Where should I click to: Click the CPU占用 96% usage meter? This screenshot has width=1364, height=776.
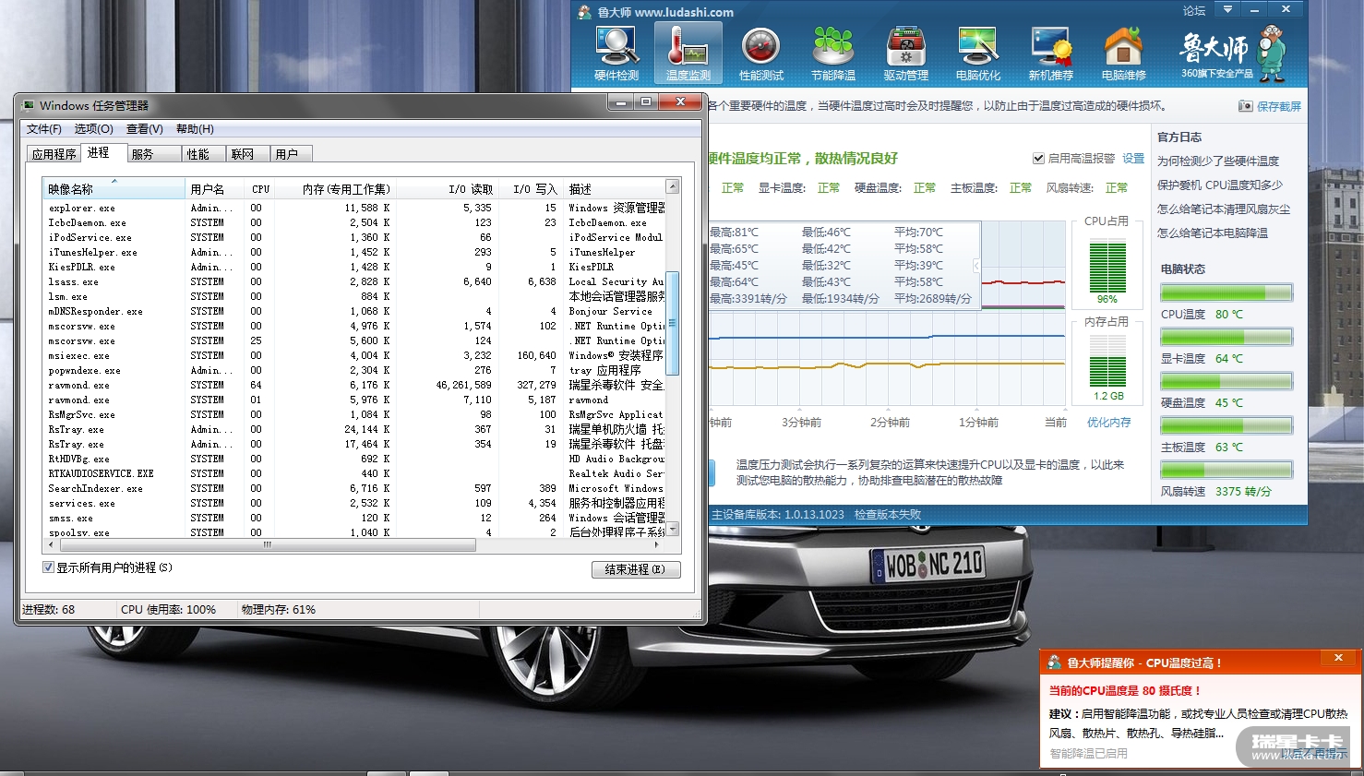[x=1107, y=267]
